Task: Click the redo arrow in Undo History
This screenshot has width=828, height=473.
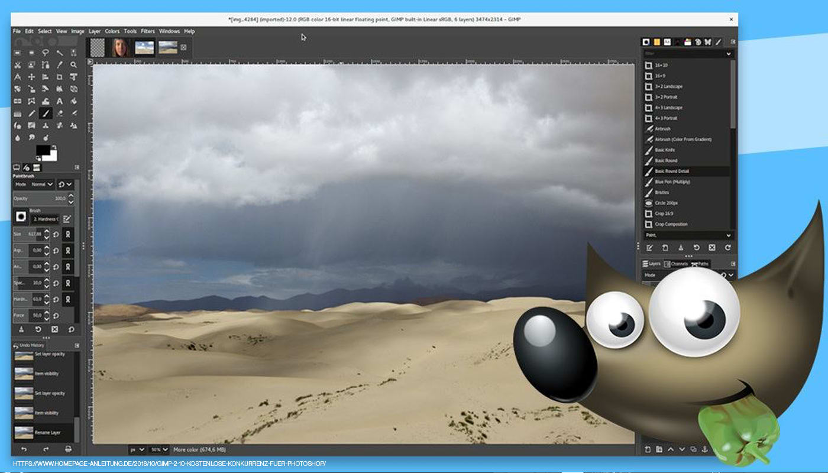Action: click(x=46, y=449)
